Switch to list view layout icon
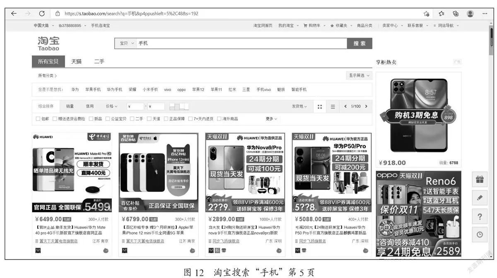497x278 pixels. tap(333, 106)
